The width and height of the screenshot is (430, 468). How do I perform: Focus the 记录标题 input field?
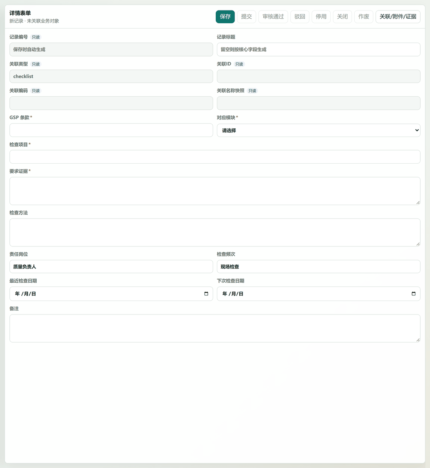pyautogui.click(x=318, y=49)
